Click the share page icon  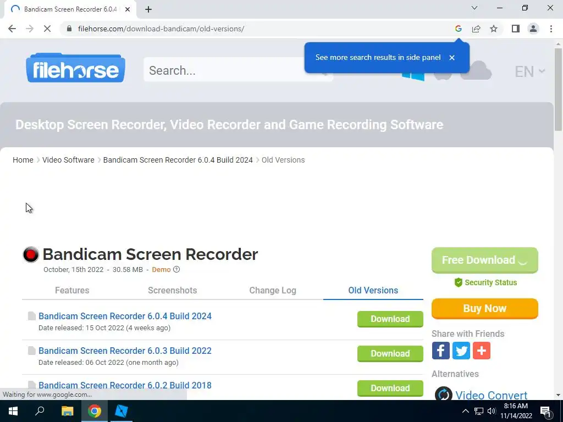(476, 29)
